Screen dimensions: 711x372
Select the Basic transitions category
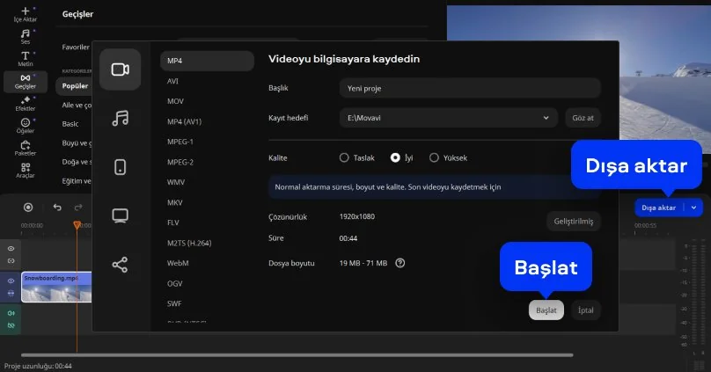70,124
